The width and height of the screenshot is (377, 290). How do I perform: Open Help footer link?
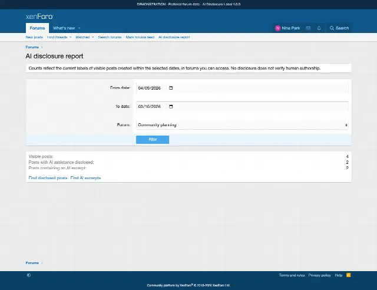[339, 275]
